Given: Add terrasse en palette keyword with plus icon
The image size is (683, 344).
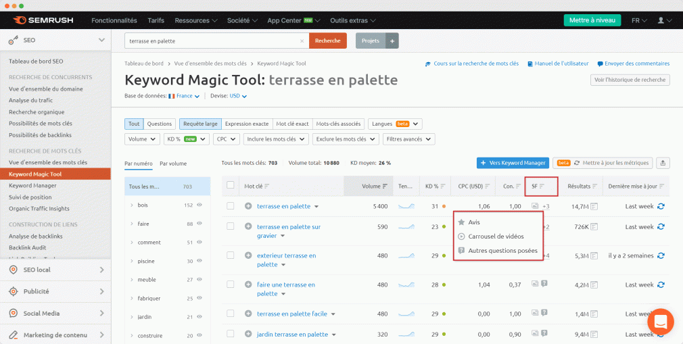Looking at the screenshot, I should (248, 206).
